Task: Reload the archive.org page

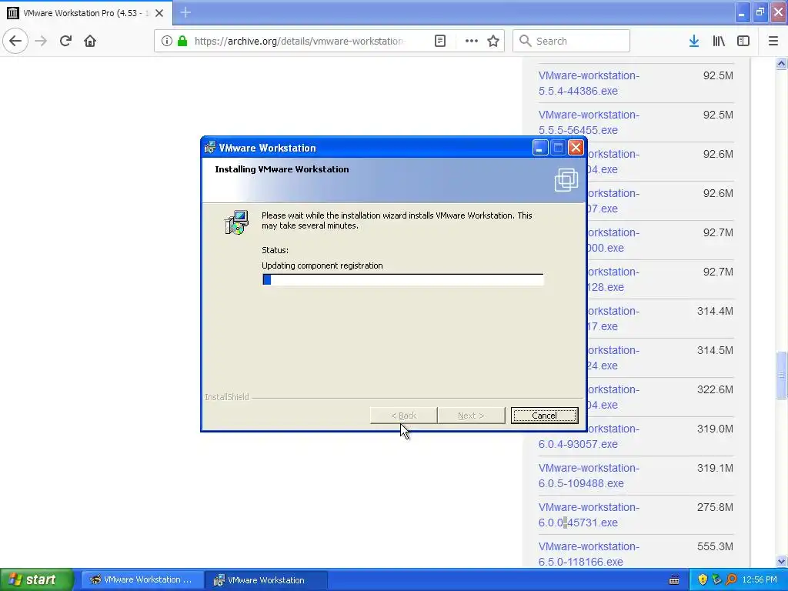Action: [65, 41]
